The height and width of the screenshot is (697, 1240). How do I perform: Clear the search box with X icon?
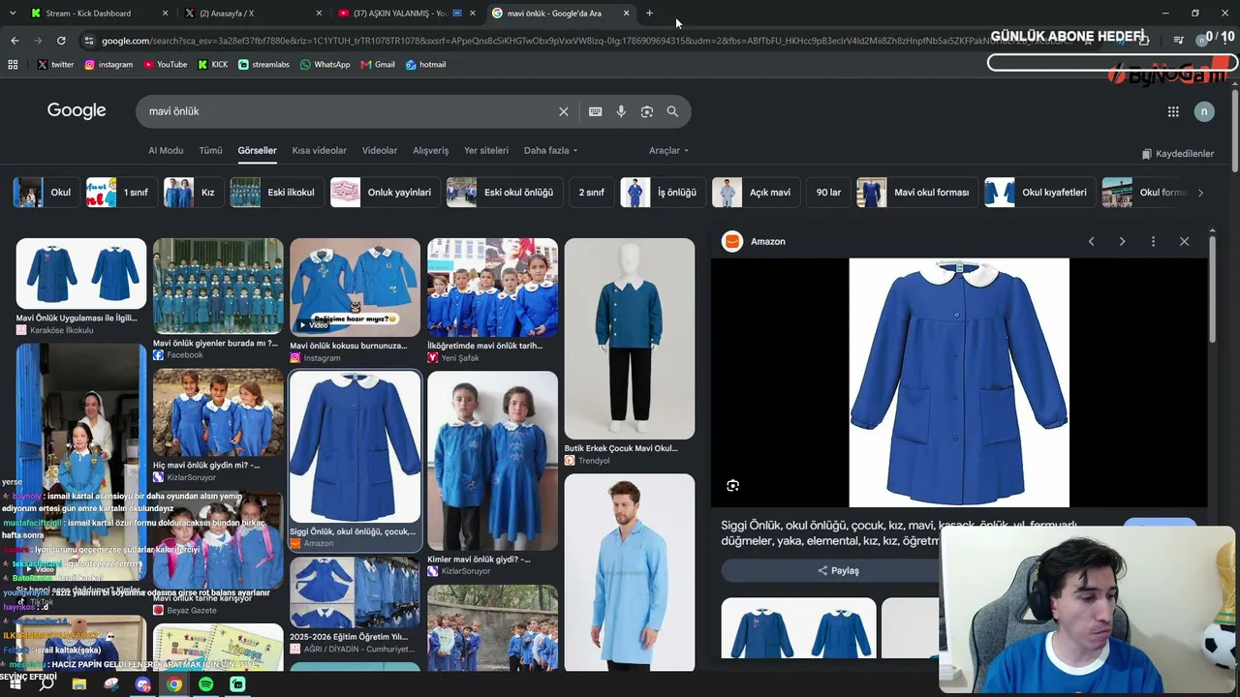(x=563, y=111)
